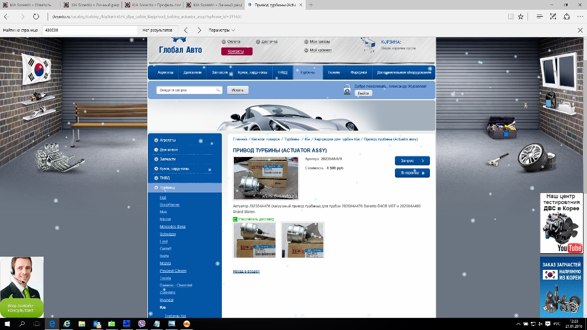The height and width of the screenshot is (330, 587).
Task: Open Viber from the taskbar
Action: tap(142, 324)
